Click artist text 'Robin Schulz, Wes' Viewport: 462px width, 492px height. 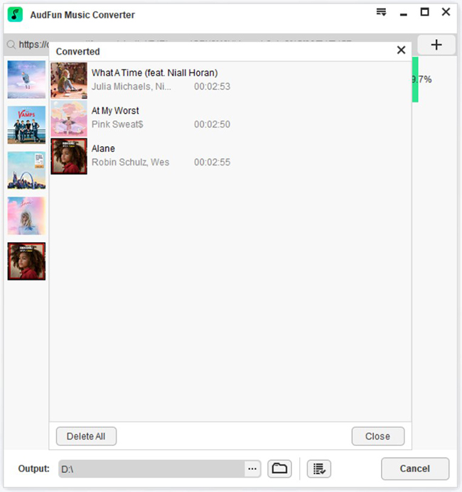(130, 162)
